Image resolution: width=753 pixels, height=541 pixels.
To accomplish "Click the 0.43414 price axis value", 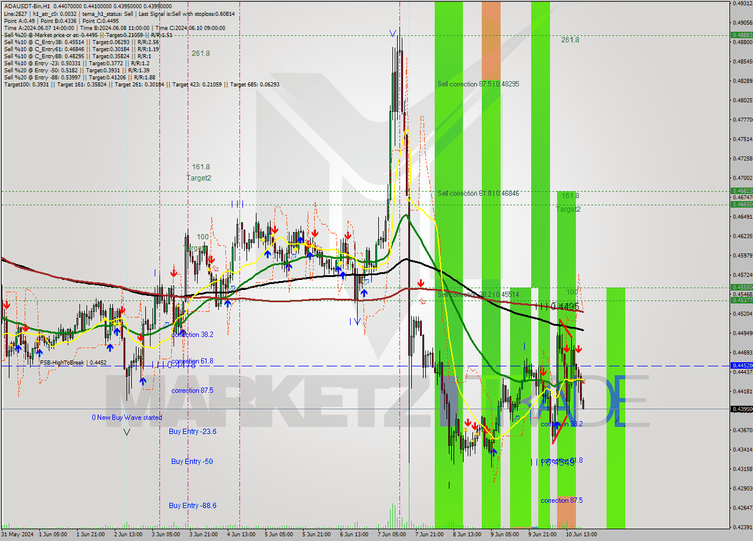I will [x=742, y=449].
